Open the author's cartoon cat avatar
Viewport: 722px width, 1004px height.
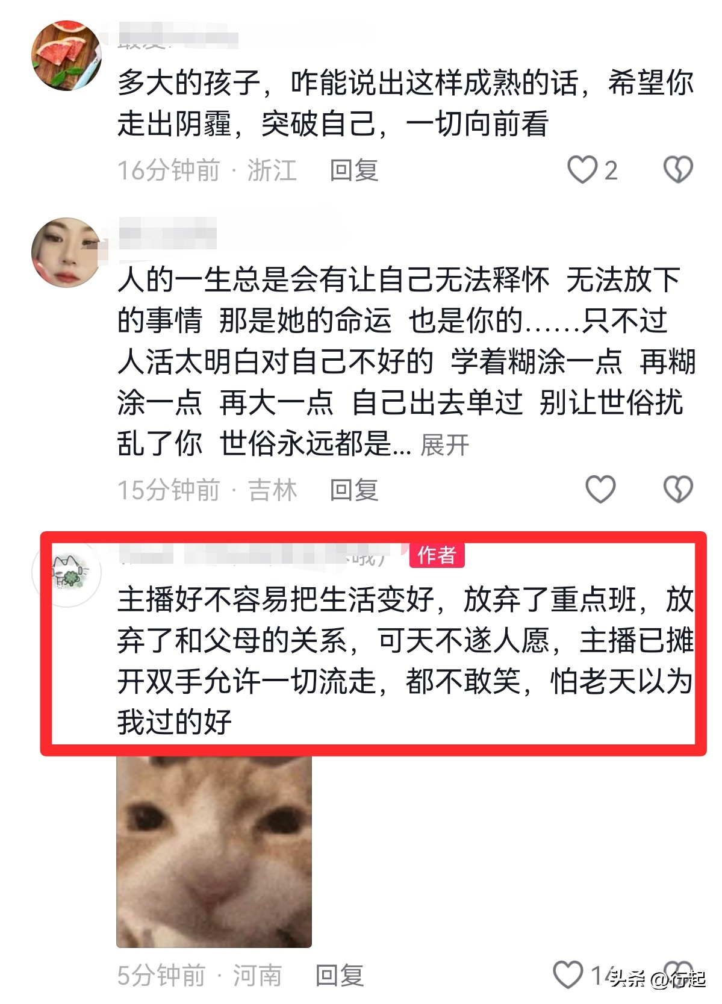66,572
